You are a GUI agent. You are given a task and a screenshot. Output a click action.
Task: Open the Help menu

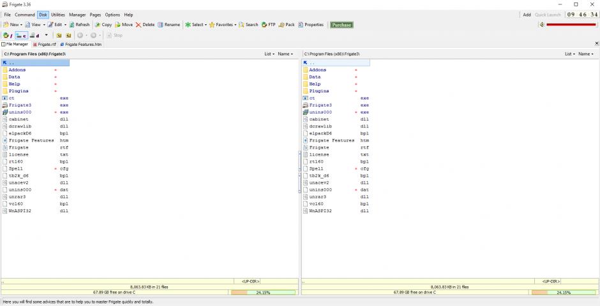pyautogui.click(x=128, y=15)
